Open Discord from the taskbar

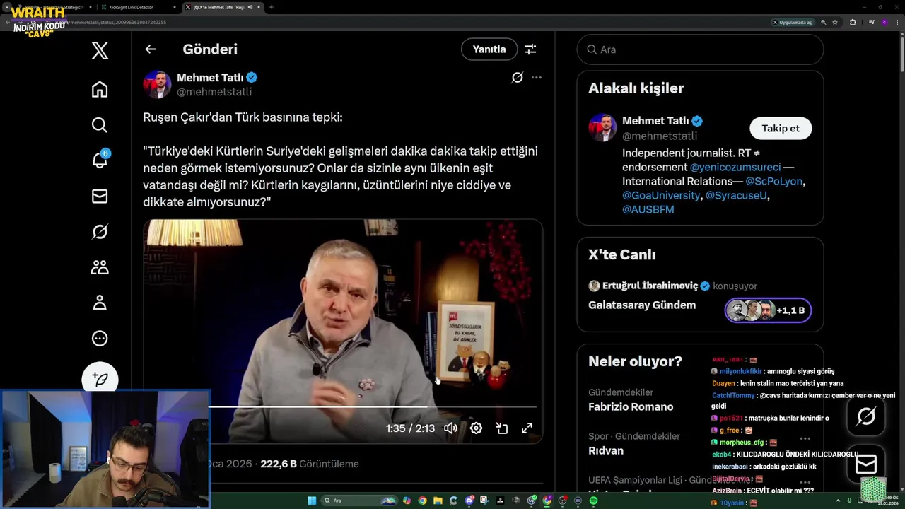[x=469, y=501]
